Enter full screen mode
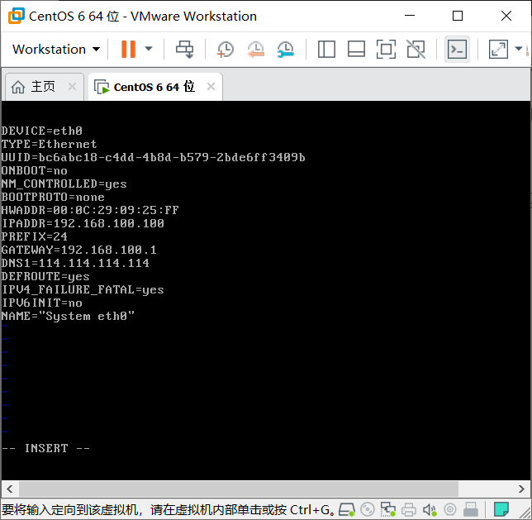Viewport: 532px width, 520px height. [x=386, y=50]
